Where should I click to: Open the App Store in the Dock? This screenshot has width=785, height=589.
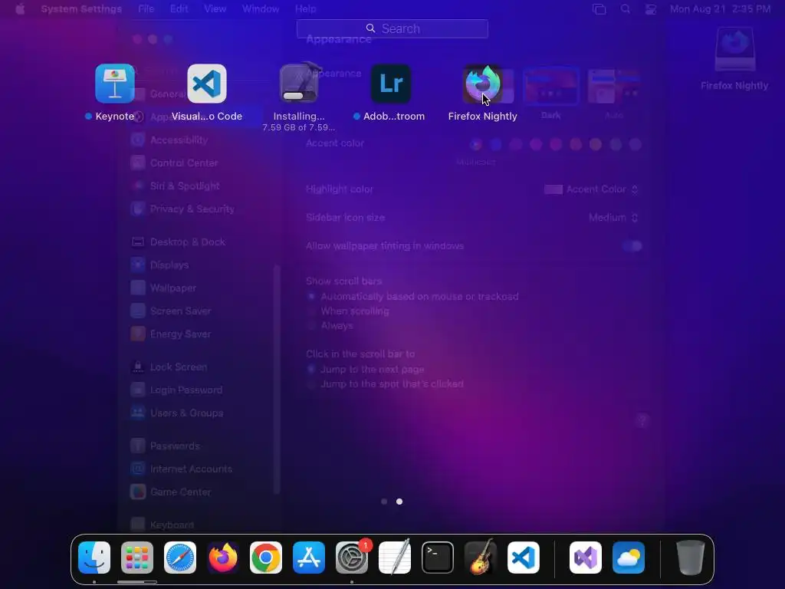(309, 558)
